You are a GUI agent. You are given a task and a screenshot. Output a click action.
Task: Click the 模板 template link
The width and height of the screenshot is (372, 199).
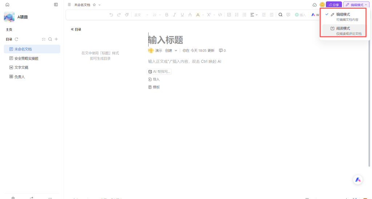(154, 87)
